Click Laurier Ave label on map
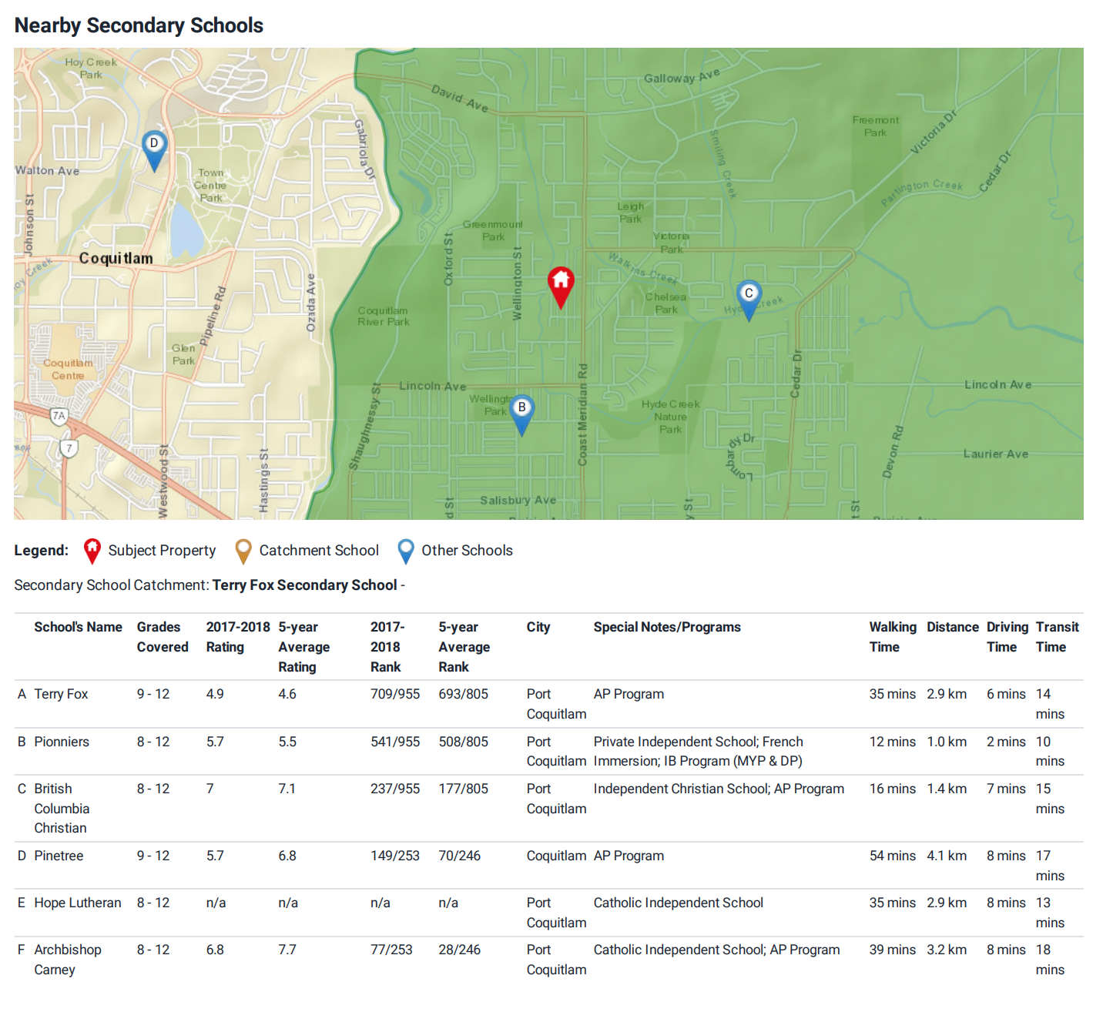 pos(995,454)
